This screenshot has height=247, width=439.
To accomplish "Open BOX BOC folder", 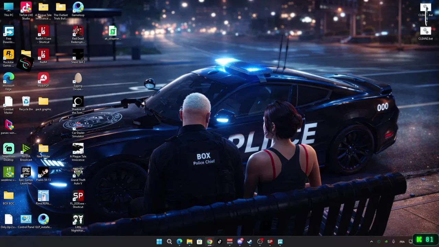I will (9, 198).
